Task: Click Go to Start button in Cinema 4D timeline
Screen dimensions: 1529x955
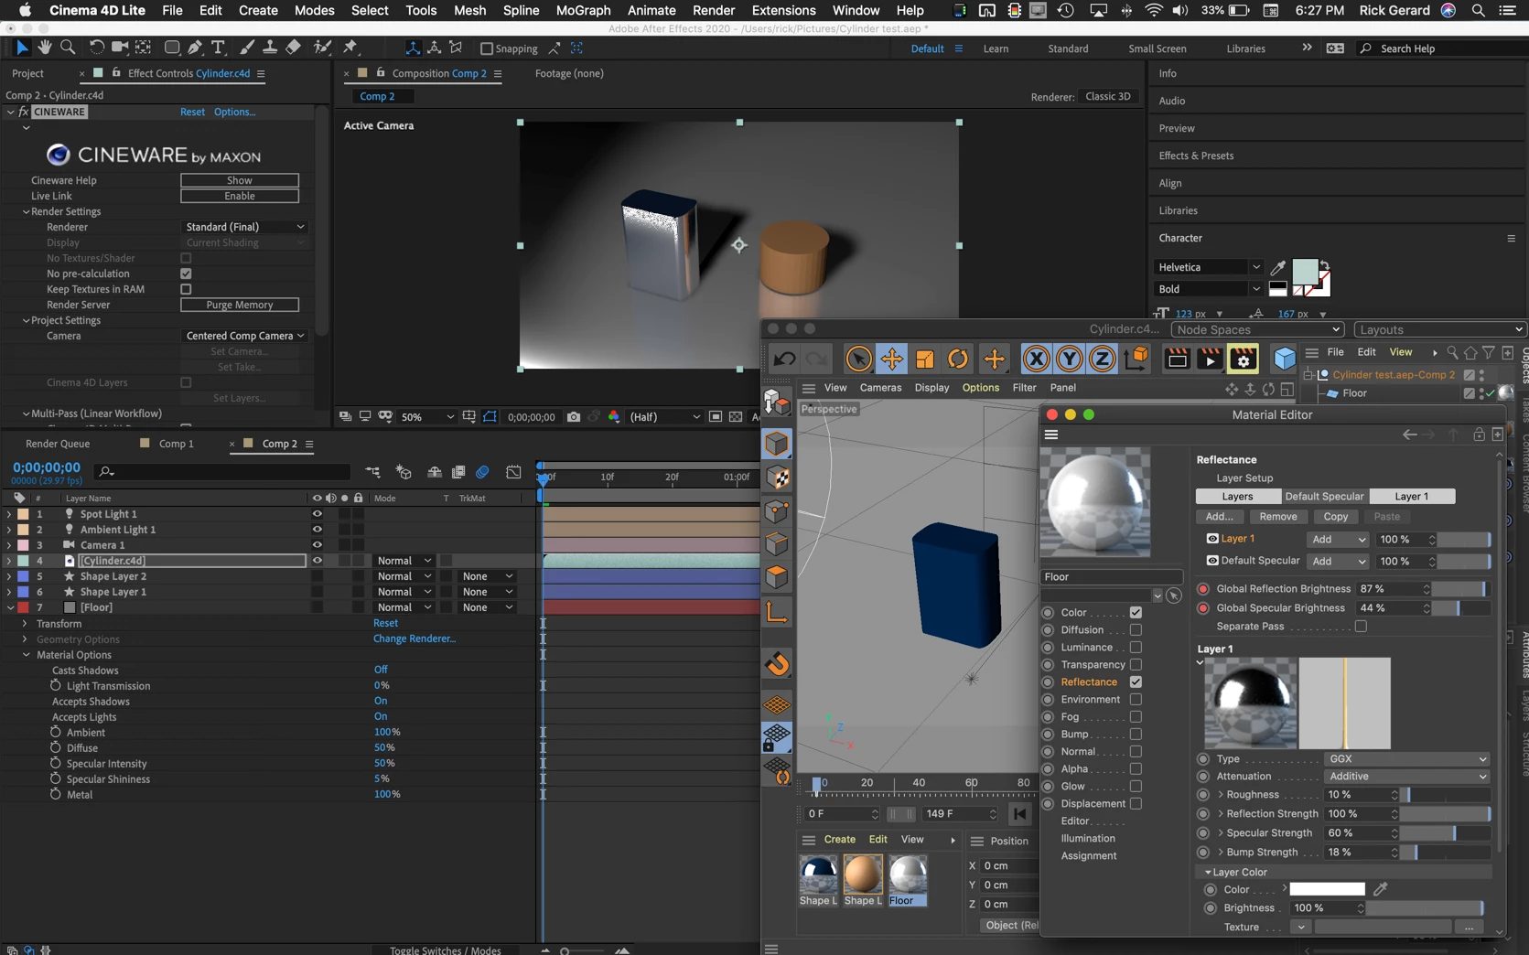Action: [x=1019, y=813]
